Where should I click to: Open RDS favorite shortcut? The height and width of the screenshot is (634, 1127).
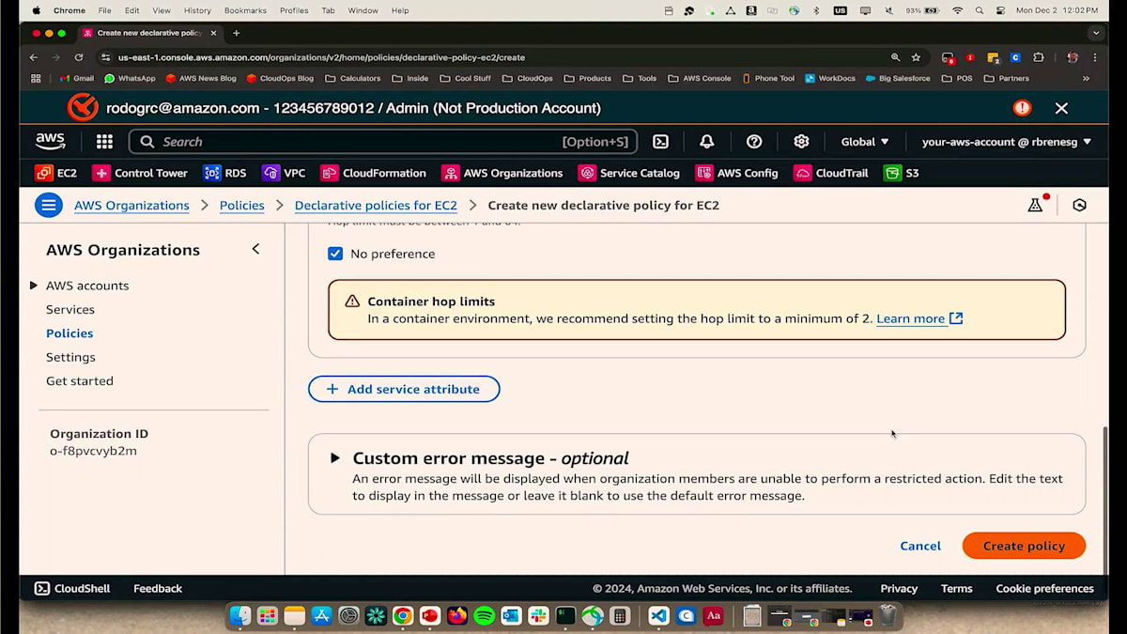click(224, 173)
